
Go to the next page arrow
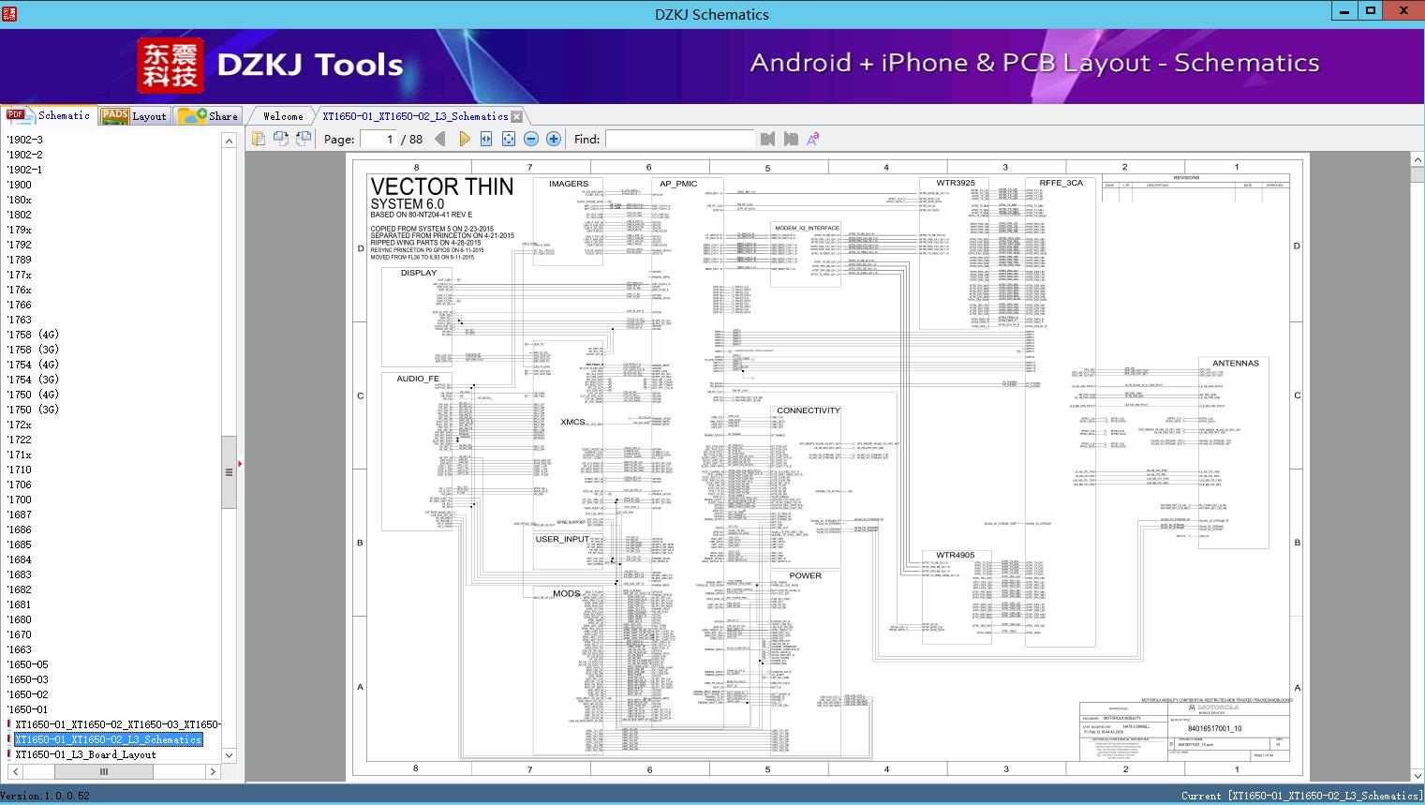[x=464, y=139]
